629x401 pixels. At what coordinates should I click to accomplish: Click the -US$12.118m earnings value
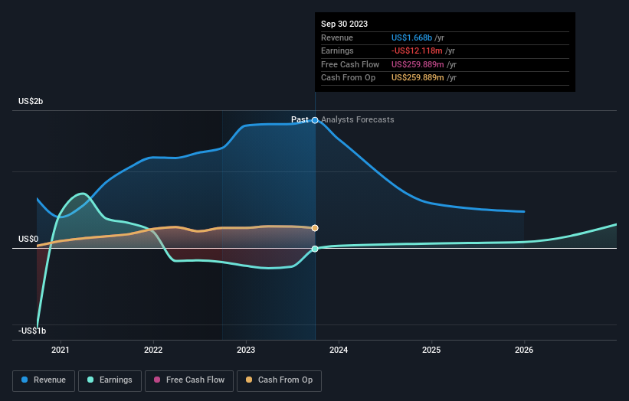[x=417, y=51]
